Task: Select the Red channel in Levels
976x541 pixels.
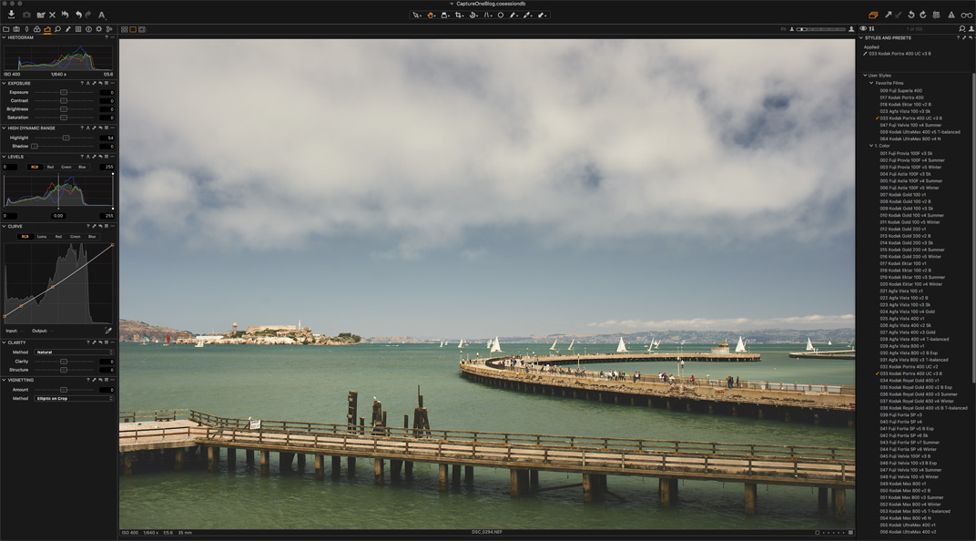Action: 50,167
